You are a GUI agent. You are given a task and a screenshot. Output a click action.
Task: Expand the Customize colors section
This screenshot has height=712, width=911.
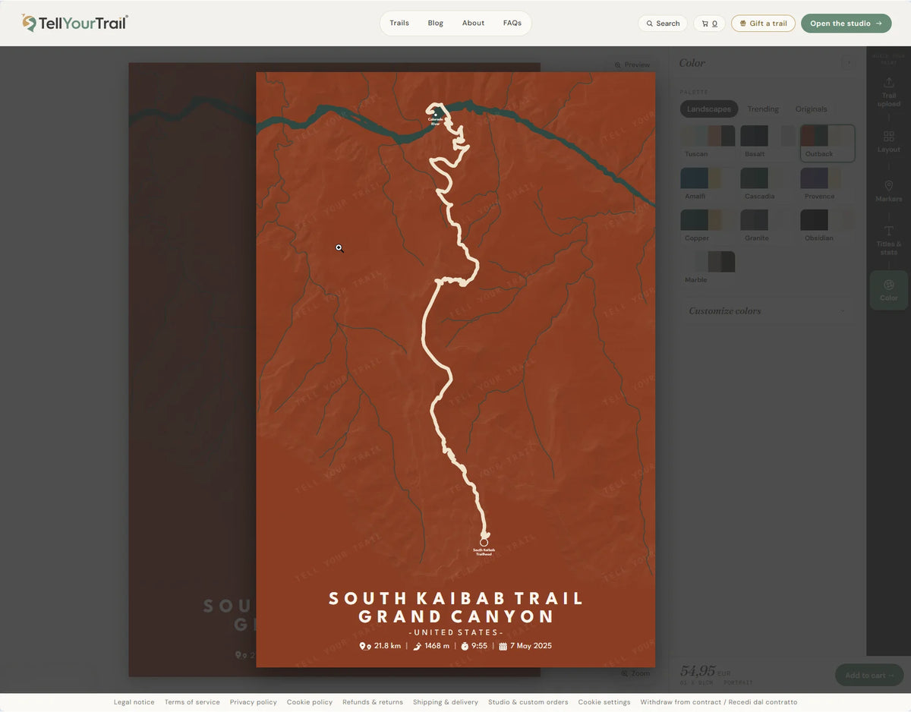tap(768, 311)
